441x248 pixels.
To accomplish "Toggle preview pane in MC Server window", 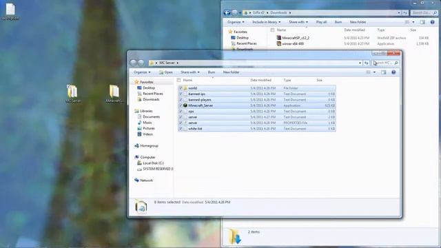I will 383,72.
